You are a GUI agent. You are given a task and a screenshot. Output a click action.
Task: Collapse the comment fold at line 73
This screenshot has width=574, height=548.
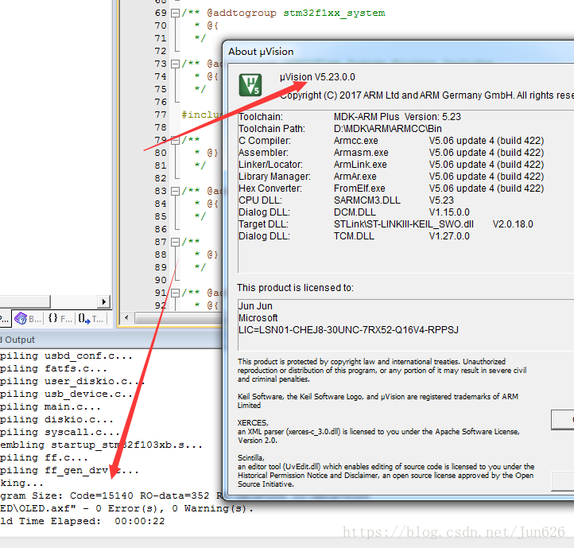[176, 64]
